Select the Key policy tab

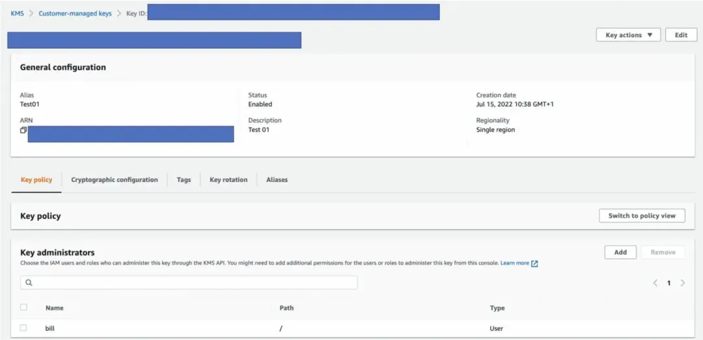click(36, 180)
